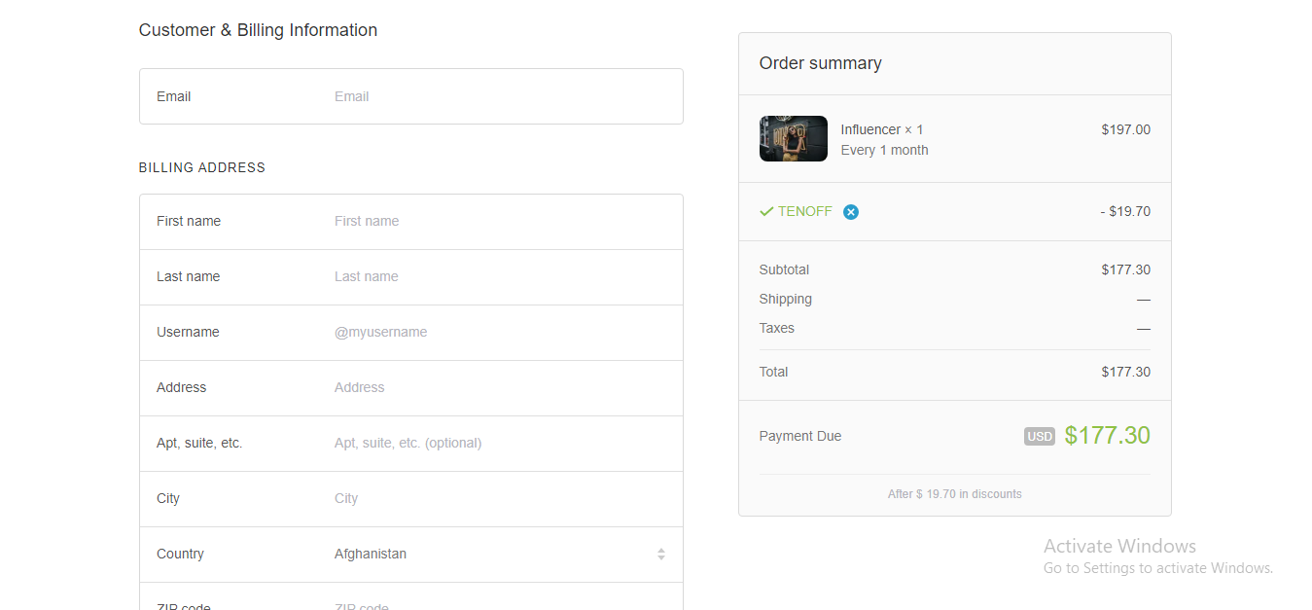
Task: Click the Influencer product image
Action: click(x=793, y=138)
